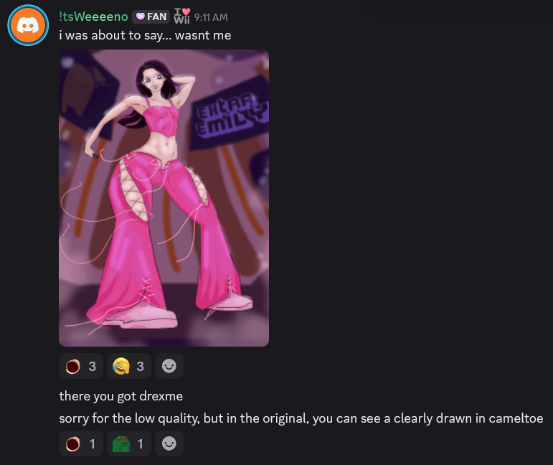The width and height of the screenshot is (553, 465).
Task: Click the Pepe emoji icon itself
Action: [121, 444]
